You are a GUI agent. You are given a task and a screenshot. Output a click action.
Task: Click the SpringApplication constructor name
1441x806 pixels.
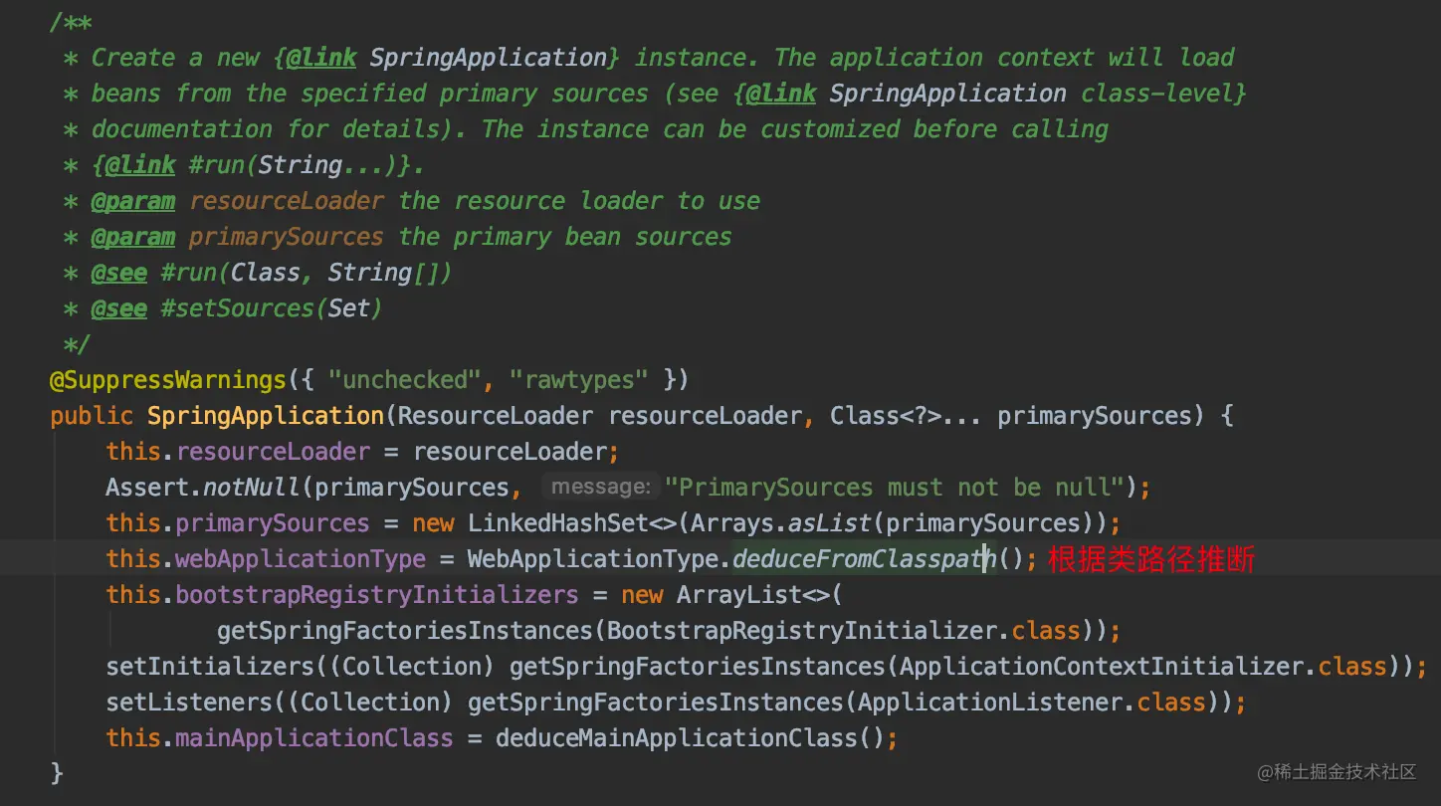pos(266,416)
